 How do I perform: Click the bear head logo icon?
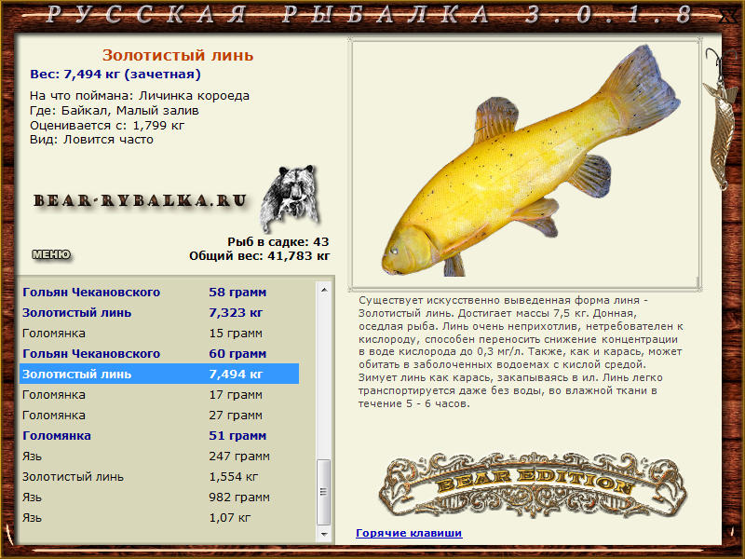pos(289,198)
